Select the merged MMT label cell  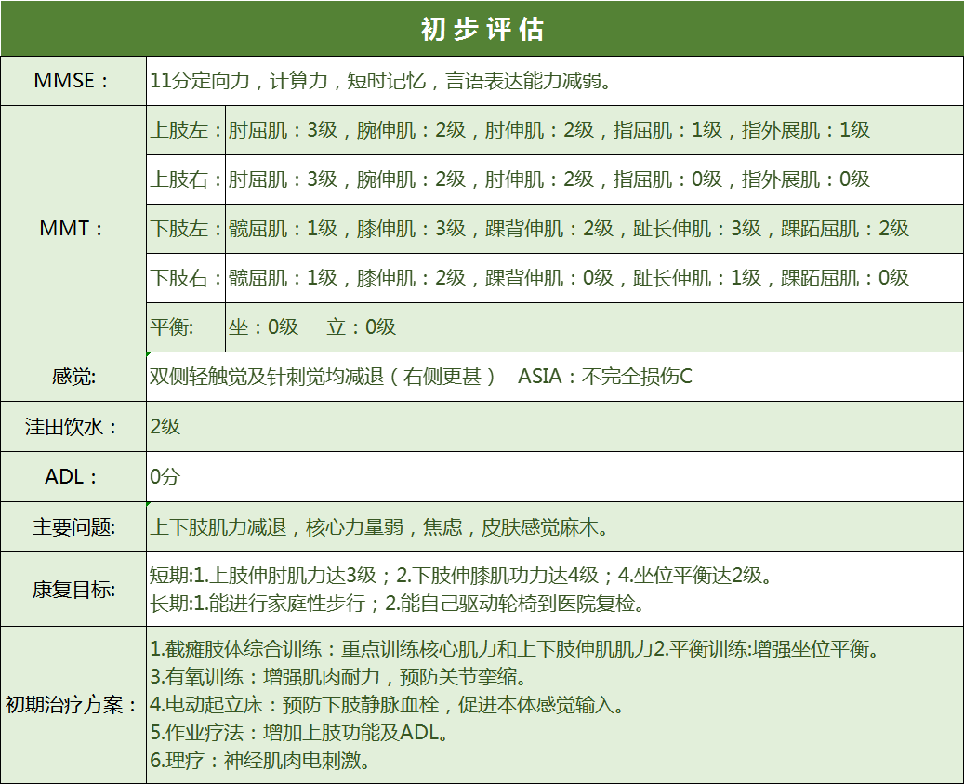pos(73,229)
